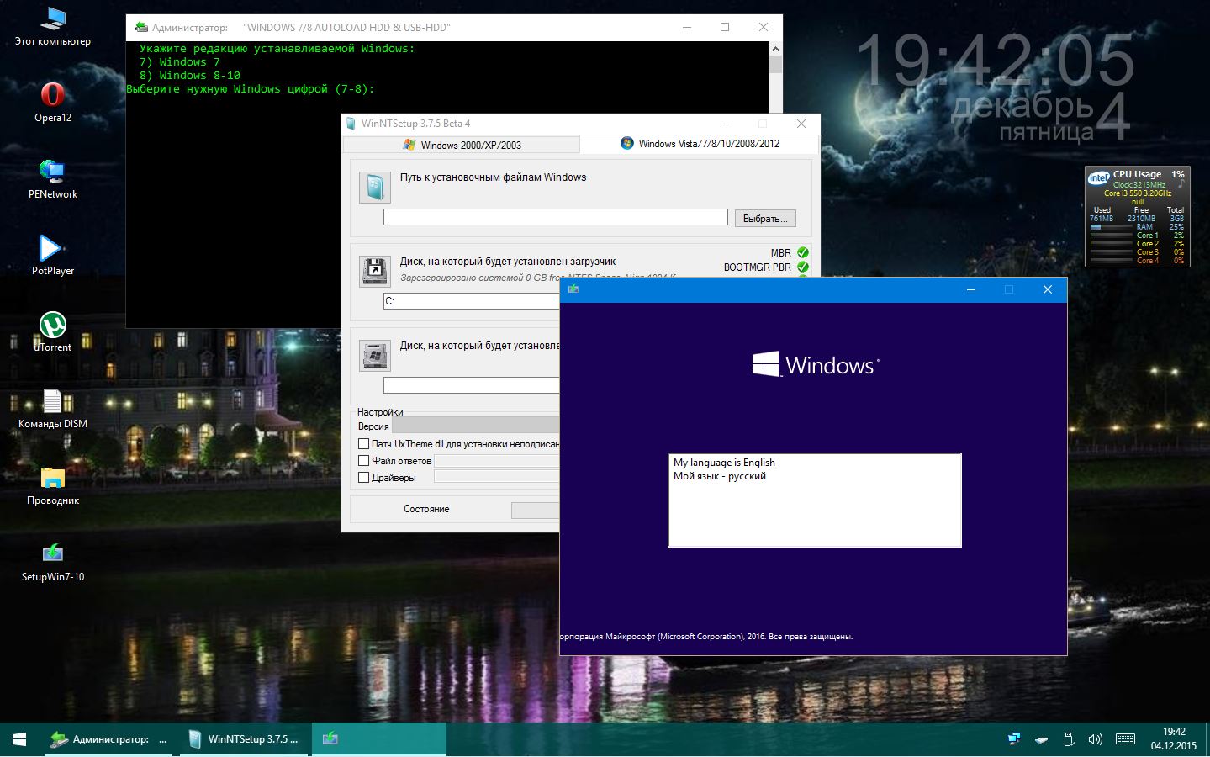The height and width of the screenshot is (757, 1210).
Task: Click the safely remove hardware tray icon
Action: (x=1041, y=740)
